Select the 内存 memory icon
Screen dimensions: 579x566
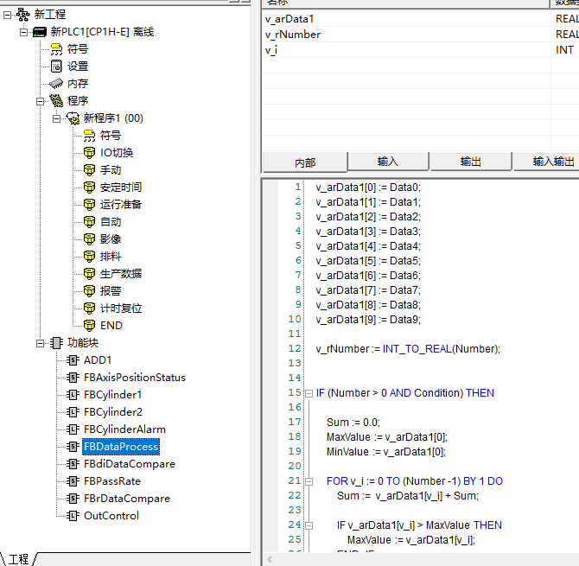coord(56,84)
